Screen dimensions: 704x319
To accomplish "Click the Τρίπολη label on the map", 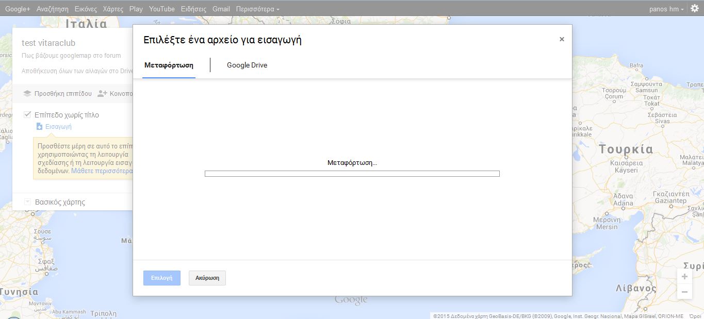I will (103, 313).
